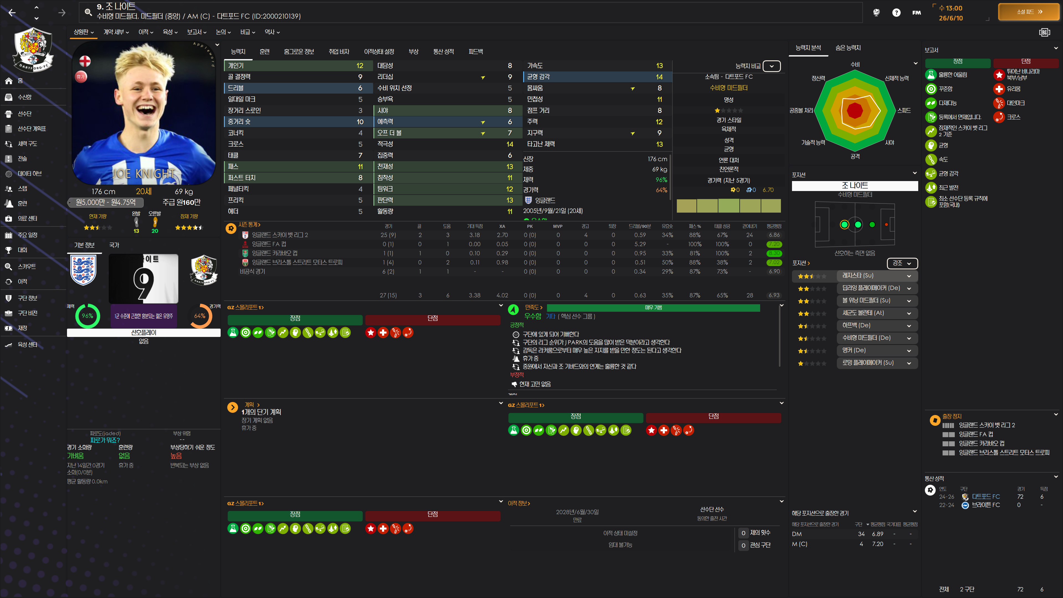Switch to 훈련 tab
The width and height of the screenshot is (1063, 598).
pyautogui.click(x=265, y=51)
